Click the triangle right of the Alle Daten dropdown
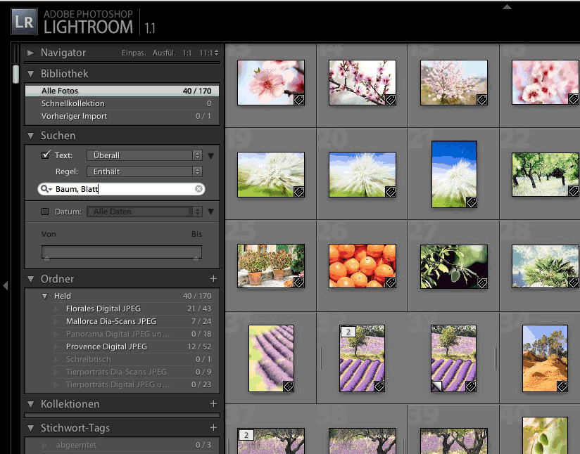 211,212
